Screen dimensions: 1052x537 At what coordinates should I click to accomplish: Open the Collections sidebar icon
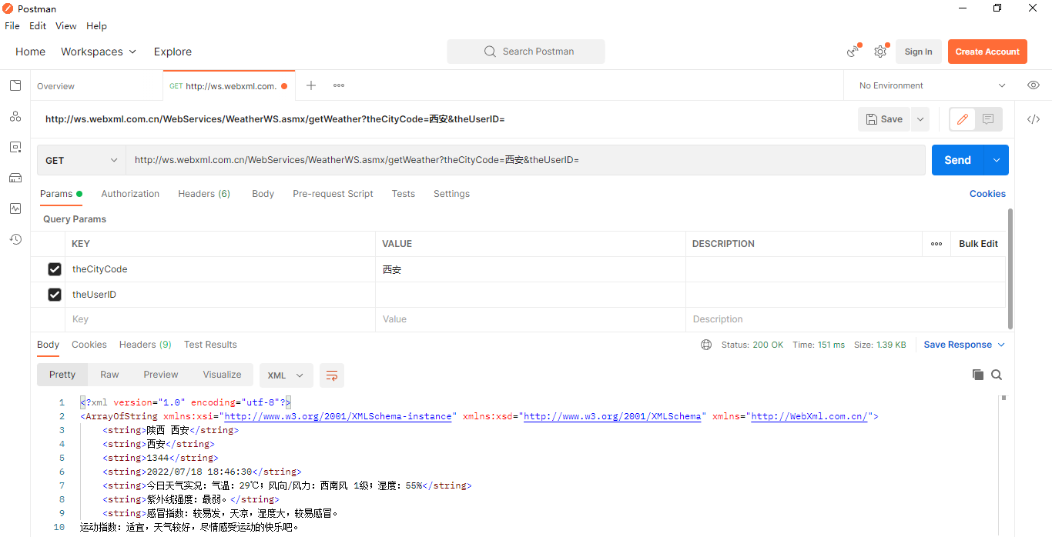pos(15,85)
